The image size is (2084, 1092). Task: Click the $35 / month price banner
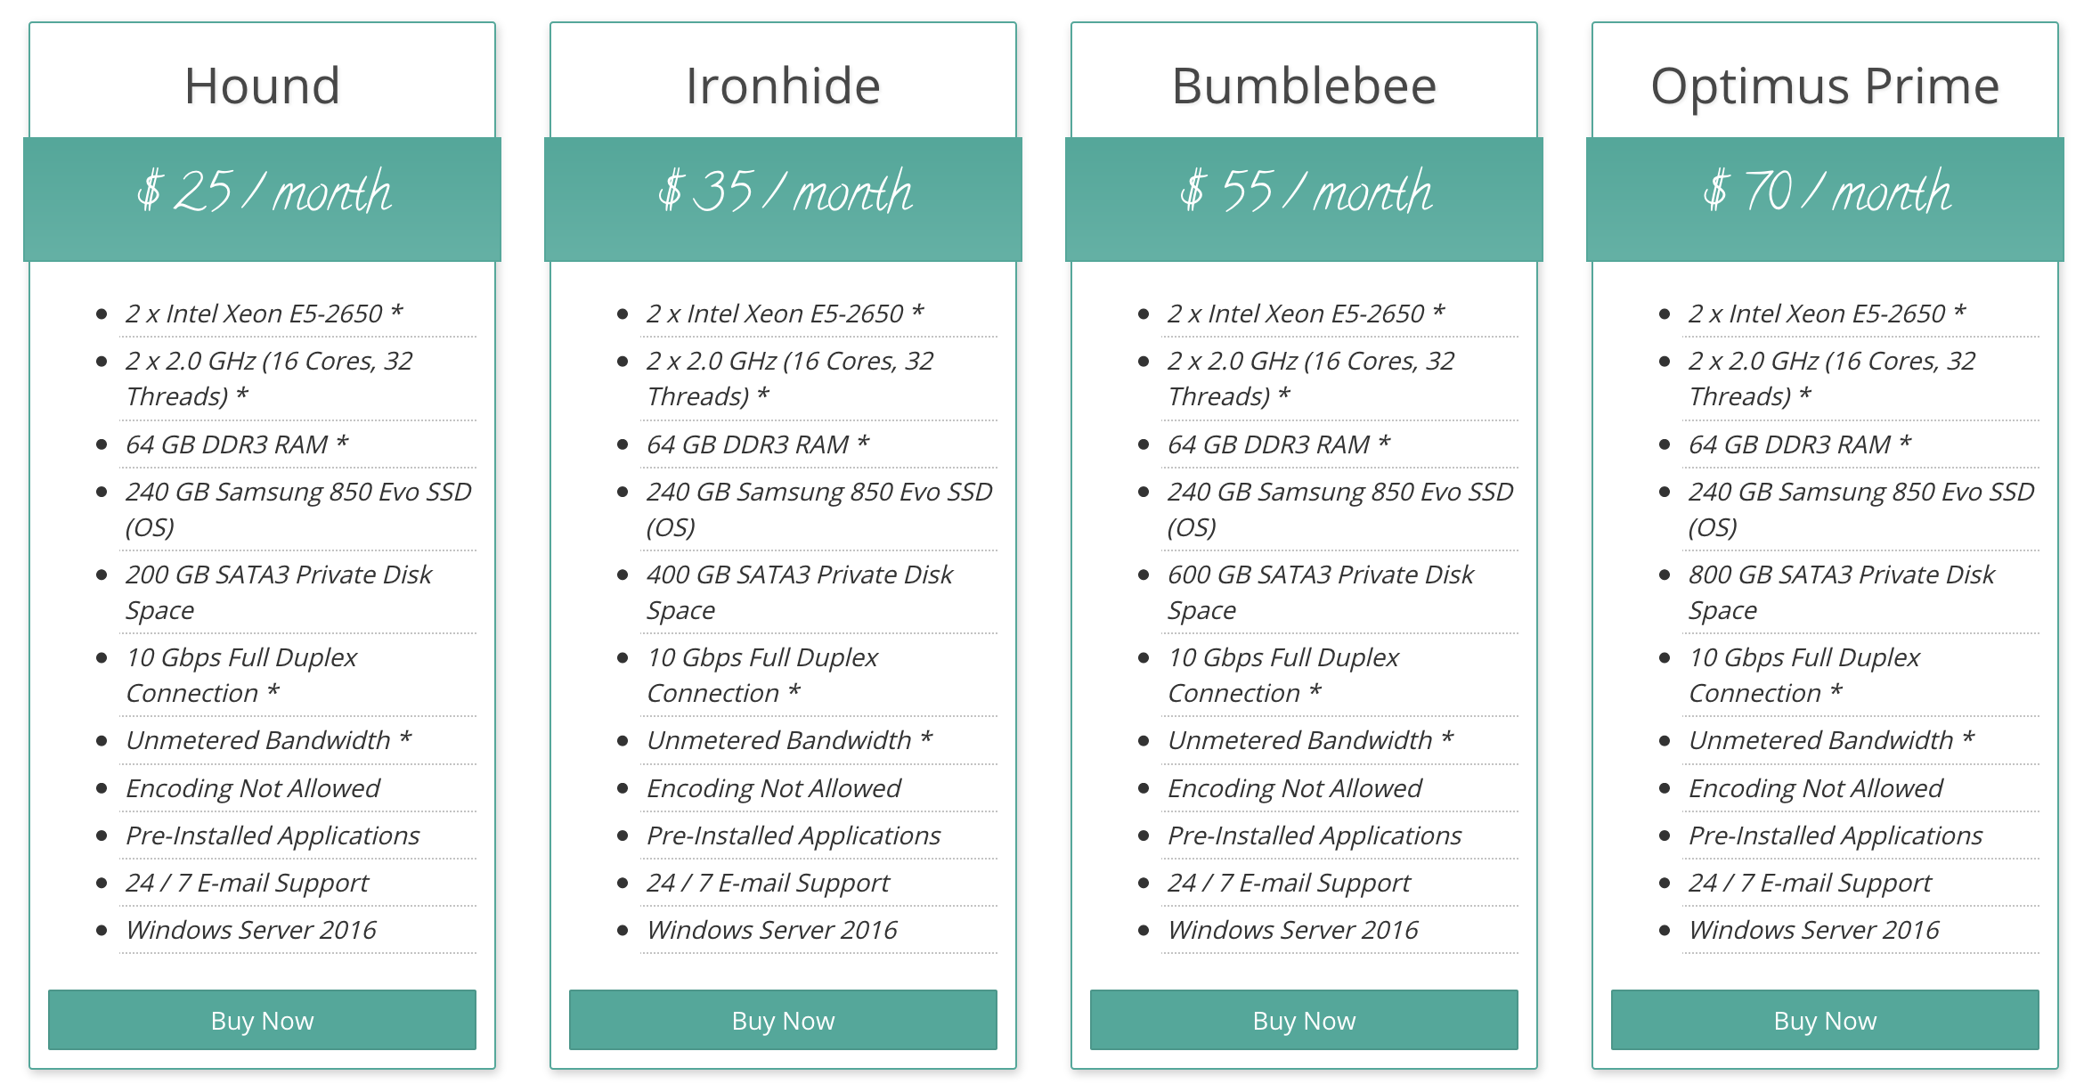pyautogui.click(x=785, y=193)
